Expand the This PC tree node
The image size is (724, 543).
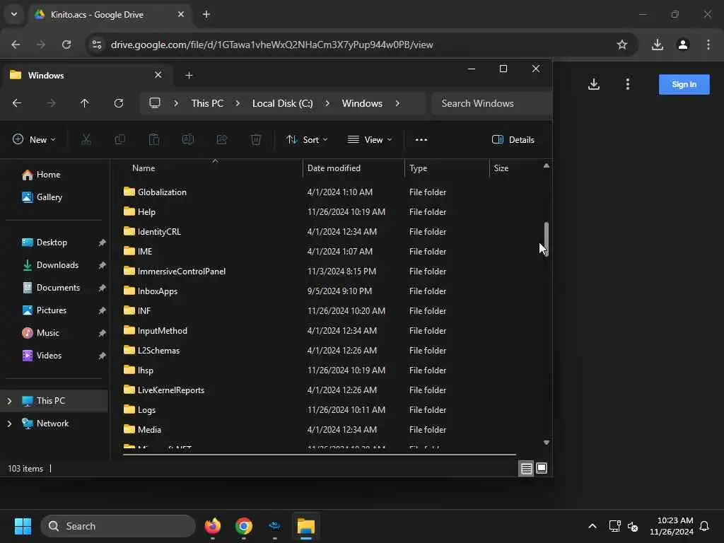point(9,401)
